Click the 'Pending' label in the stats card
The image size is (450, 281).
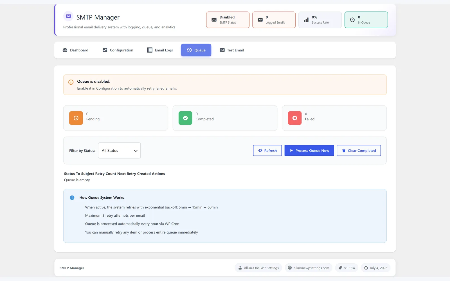(93, 119)
